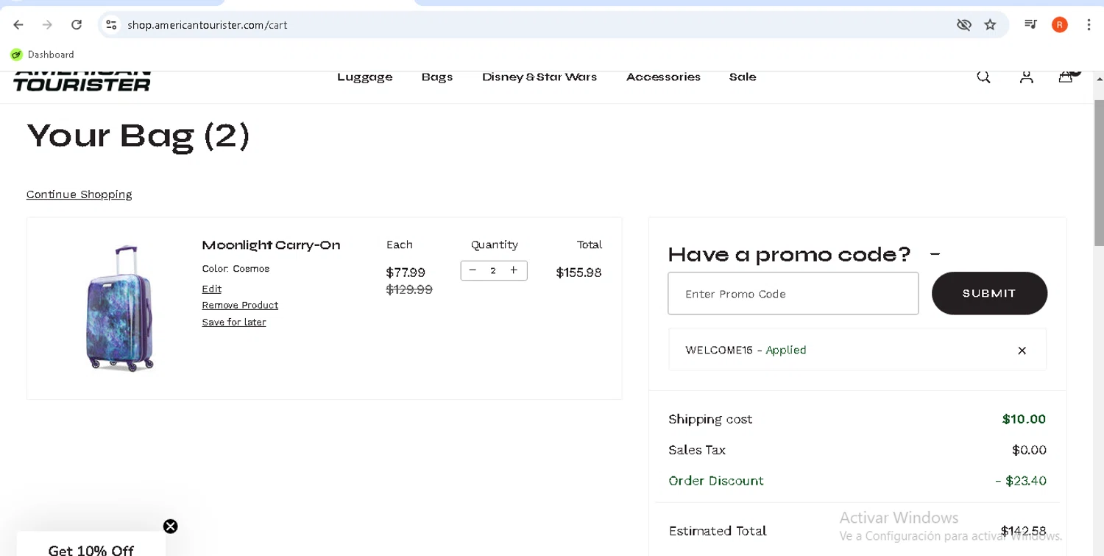1104x556 pixels.
Task: Open the Dashboard bookmark
Action: 43,54
